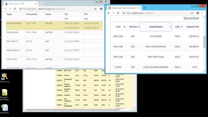
Task: Select the CMA CGM VOLGA vessel cell
Action: 156,57
